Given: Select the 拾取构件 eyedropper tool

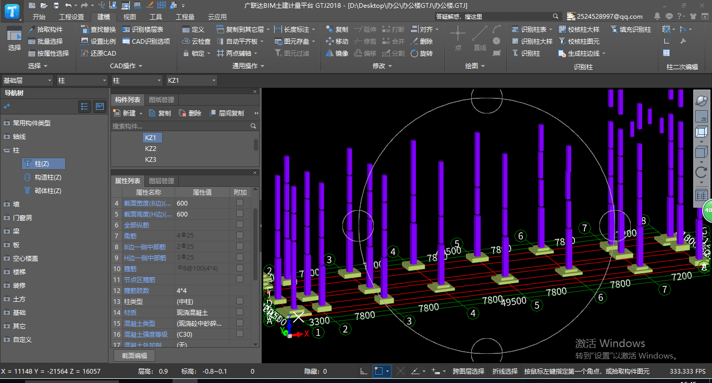Looking at the screenshot, I should 45,29.
